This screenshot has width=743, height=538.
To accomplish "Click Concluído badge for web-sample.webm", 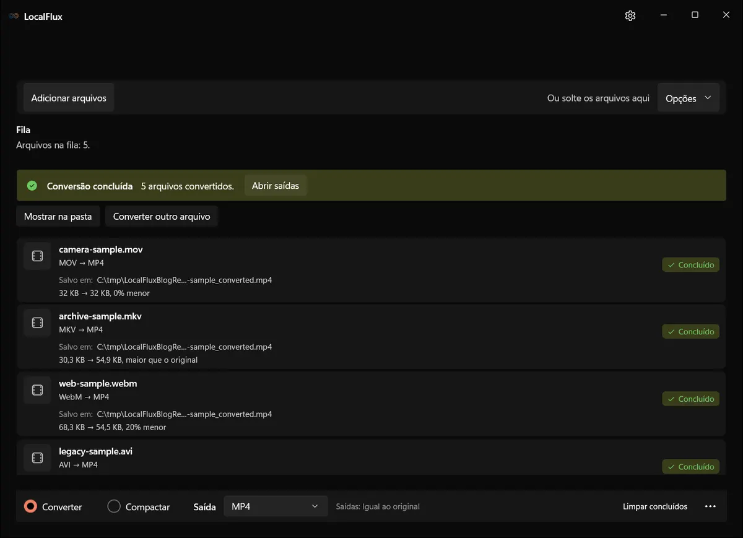I will click(x=691, y=399).
